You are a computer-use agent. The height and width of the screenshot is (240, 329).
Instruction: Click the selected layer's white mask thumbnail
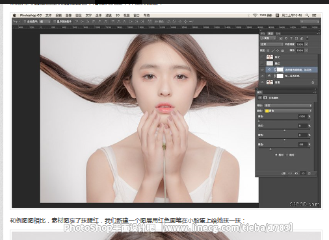click(x=280, y=69)
